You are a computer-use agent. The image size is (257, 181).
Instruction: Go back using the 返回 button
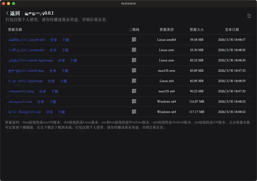(x=13, y=13)
